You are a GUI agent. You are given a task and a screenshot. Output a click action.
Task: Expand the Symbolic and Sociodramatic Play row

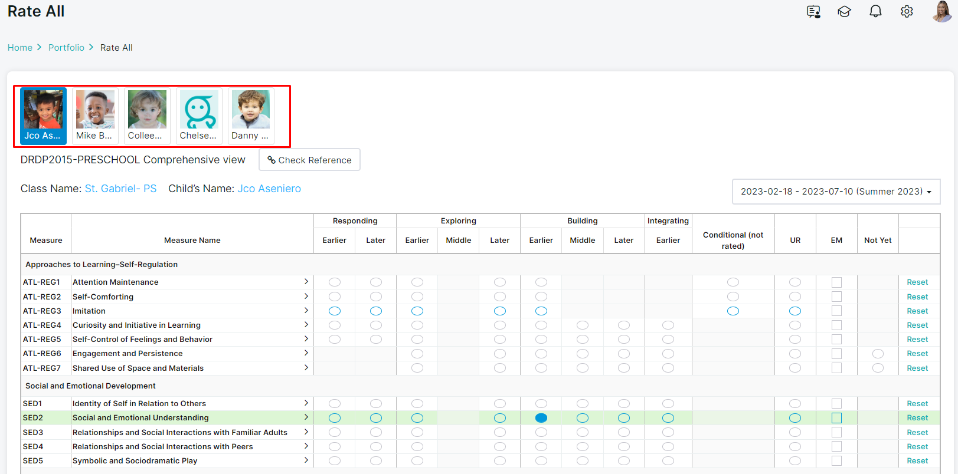(x=306, y=460)
